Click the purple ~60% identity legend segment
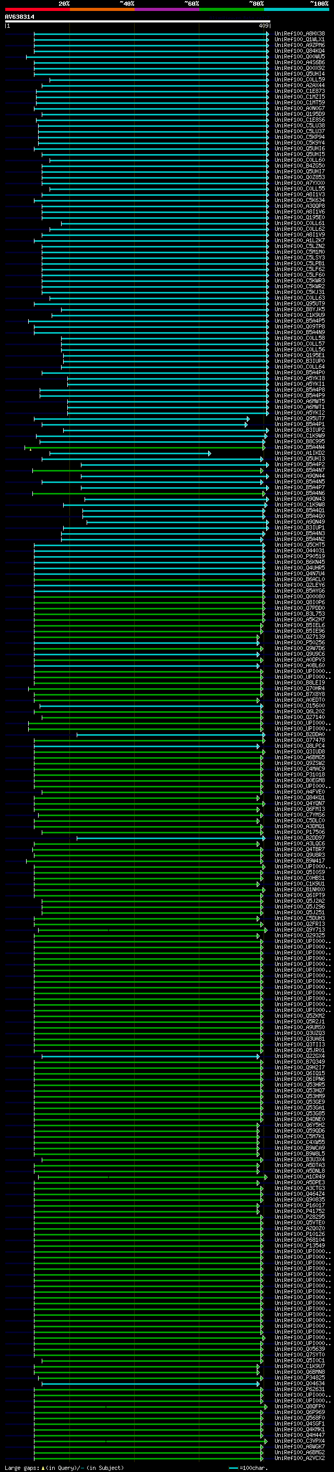 166,9
